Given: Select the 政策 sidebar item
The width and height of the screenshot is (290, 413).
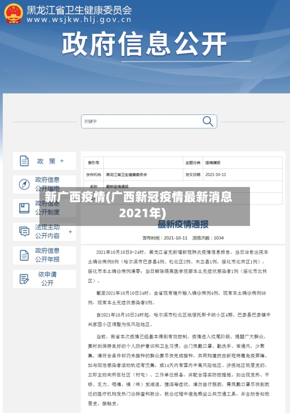Looking at the screenshot, I should pyautogui.click(x=44, y=161).
